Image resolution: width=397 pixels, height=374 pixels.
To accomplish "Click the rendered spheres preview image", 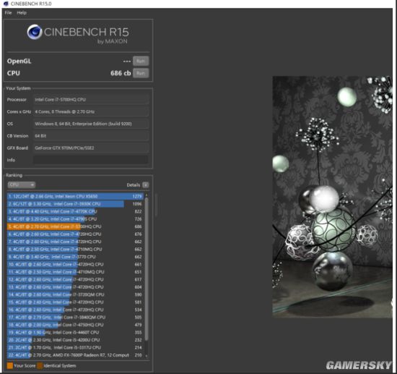I will point(332,197).
